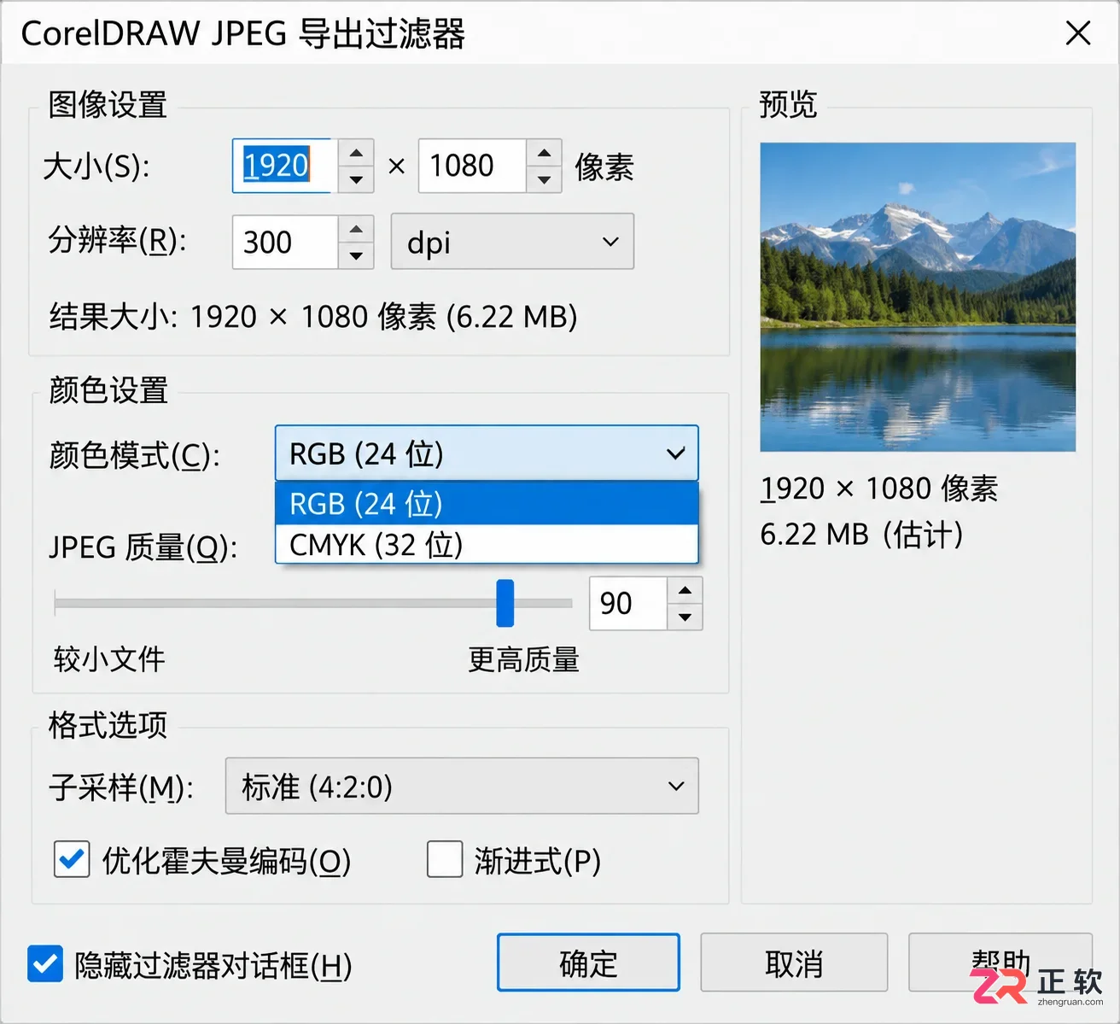Image resolution: width=1120 pixels, height=1024 pixels.
Task: Click the landscape preview image
Action: (x=918, y=296)
